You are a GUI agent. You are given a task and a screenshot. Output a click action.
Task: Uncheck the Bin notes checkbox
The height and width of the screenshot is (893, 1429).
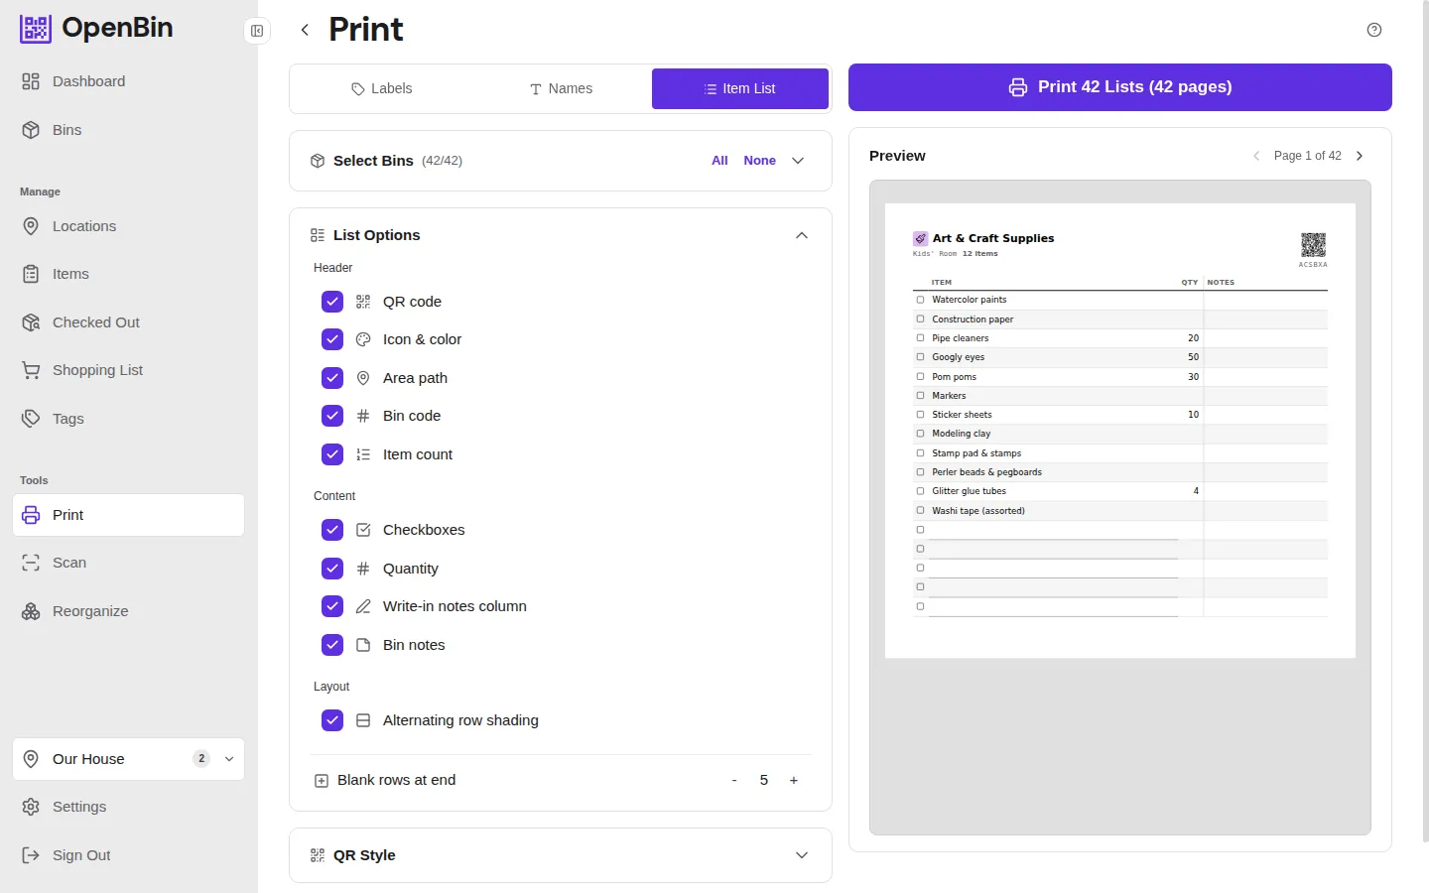pos(332,645)
